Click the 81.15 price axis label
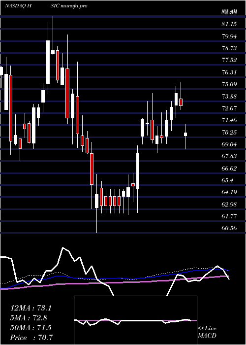The width and height of the screenshot is (246, 345). point(229,24)
